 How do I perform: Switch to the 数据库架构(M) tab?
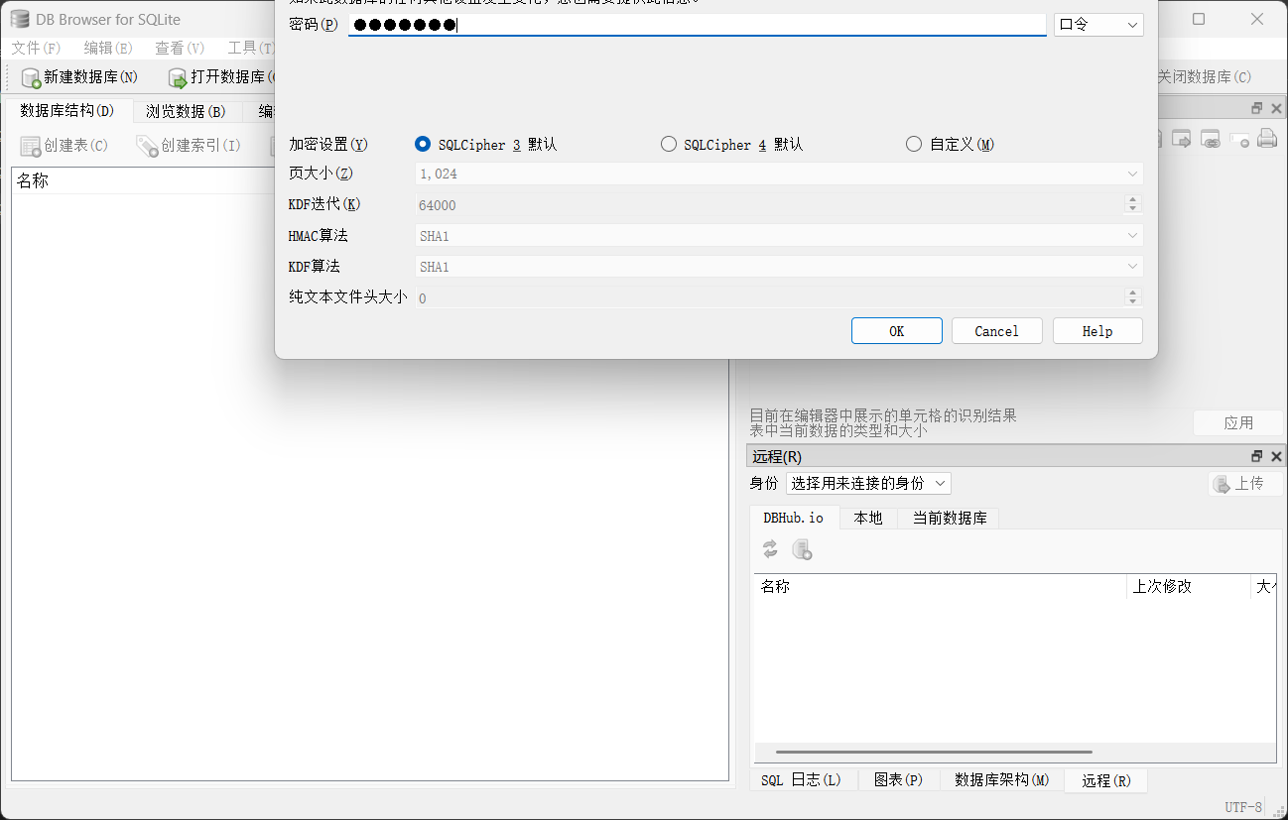point(1001,780)
